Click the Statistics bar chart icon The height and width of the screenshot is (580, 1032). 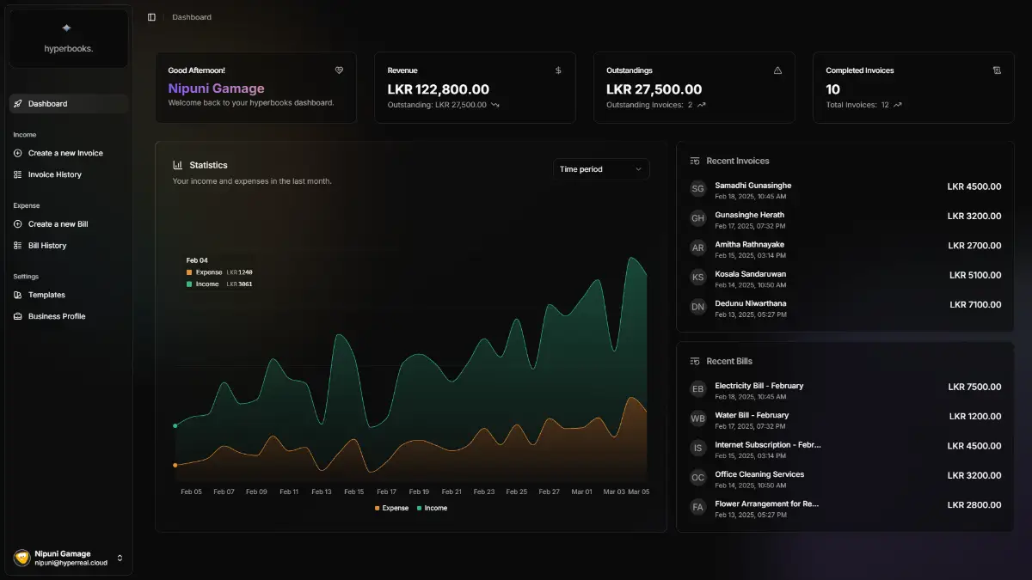[178, 165]
